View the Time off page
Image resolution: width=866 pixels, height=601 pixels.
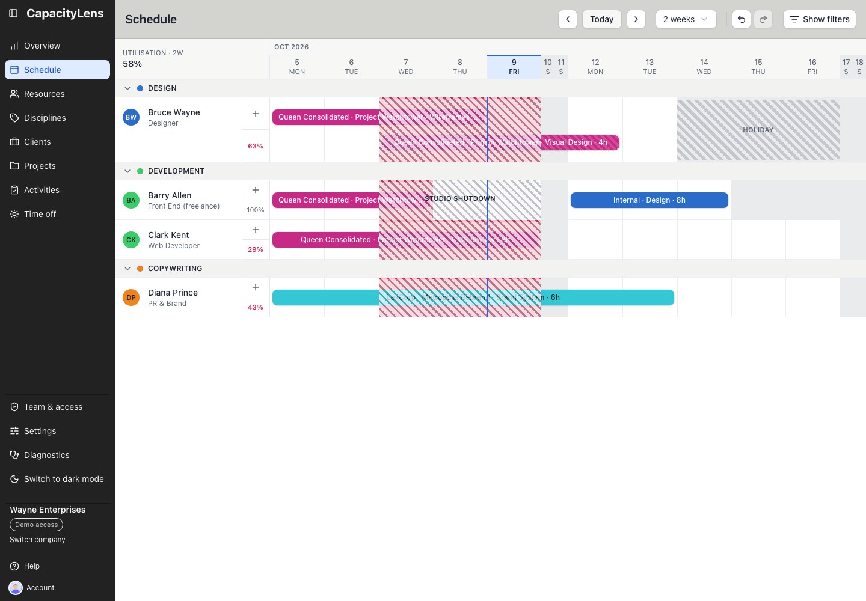click(x=57, y=214)
